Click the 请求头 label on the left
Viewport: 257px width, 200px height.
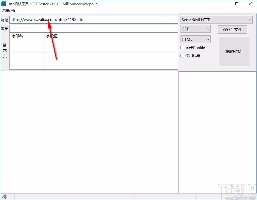[5, 50]
